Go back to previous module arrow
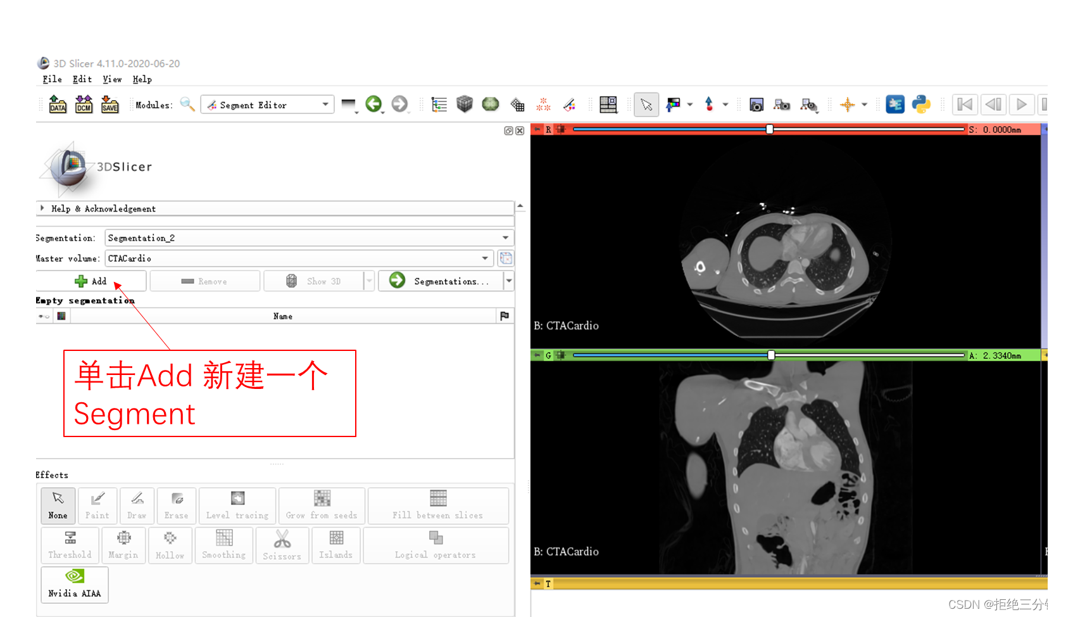This screenshot has width=1092, height=617. pyautogui.click(x=373, y=104)
